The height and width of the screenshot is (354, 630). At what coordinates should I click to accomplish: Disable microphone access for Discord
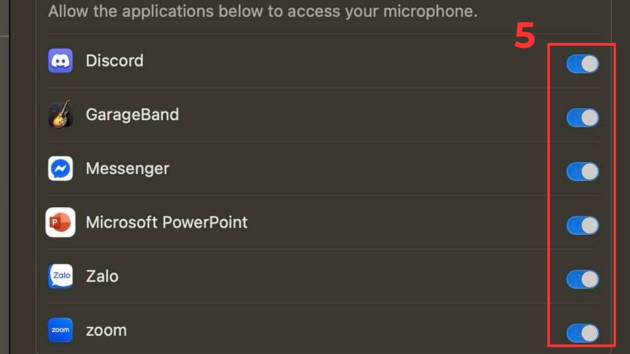click(x=582, y=64)
